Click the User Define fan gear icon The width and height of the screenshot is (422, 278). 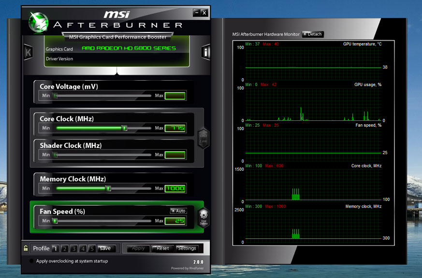(204, 218)
